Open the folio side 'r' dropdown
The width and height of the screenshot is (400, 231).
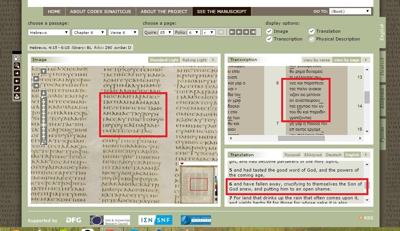point(209,32)
